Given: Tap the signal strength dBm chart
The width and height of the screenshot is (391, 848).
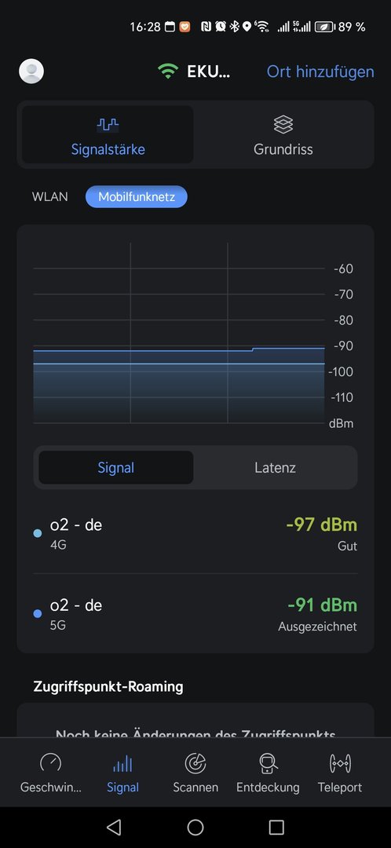Looking at the screenshot, I should 180,334.
